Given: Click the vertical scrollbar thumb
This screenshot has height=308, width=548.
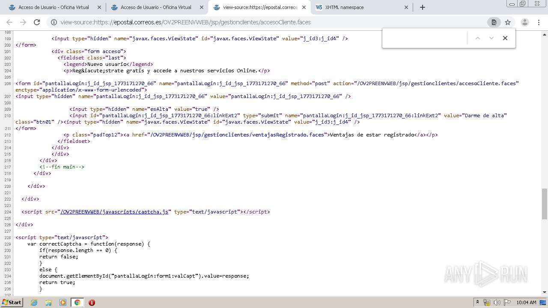Looking at the screenshot, I should (544, 203).
